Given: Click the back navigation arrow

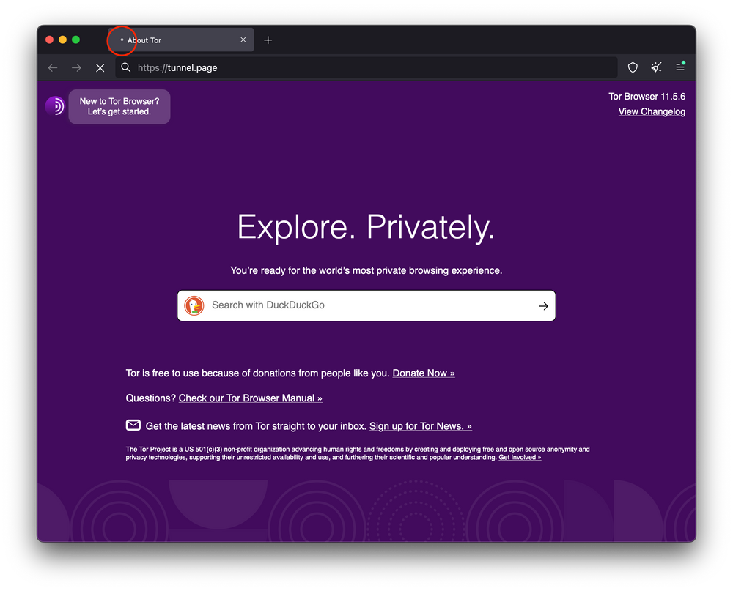Looking at the screenshot, I should (x=52, y=67).
